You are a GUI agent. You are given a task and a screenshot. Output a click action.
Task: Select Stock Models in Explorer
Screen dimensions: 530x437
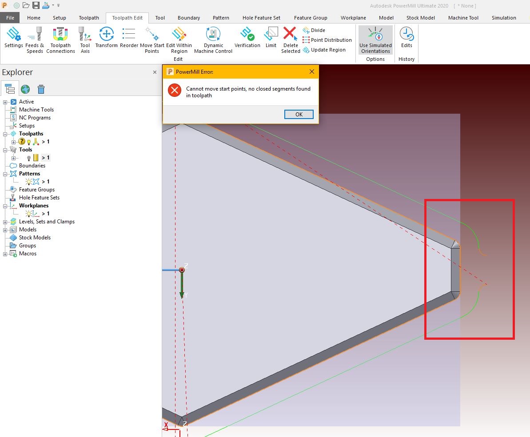coord(35,238)
